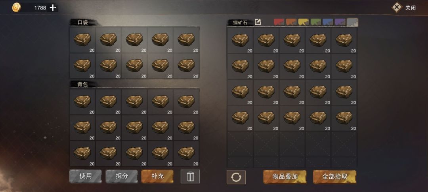The width and height of the screenshot is (428, 192).
Task: Click the 物品叠加 stack items button
Action: coord(285,177)
